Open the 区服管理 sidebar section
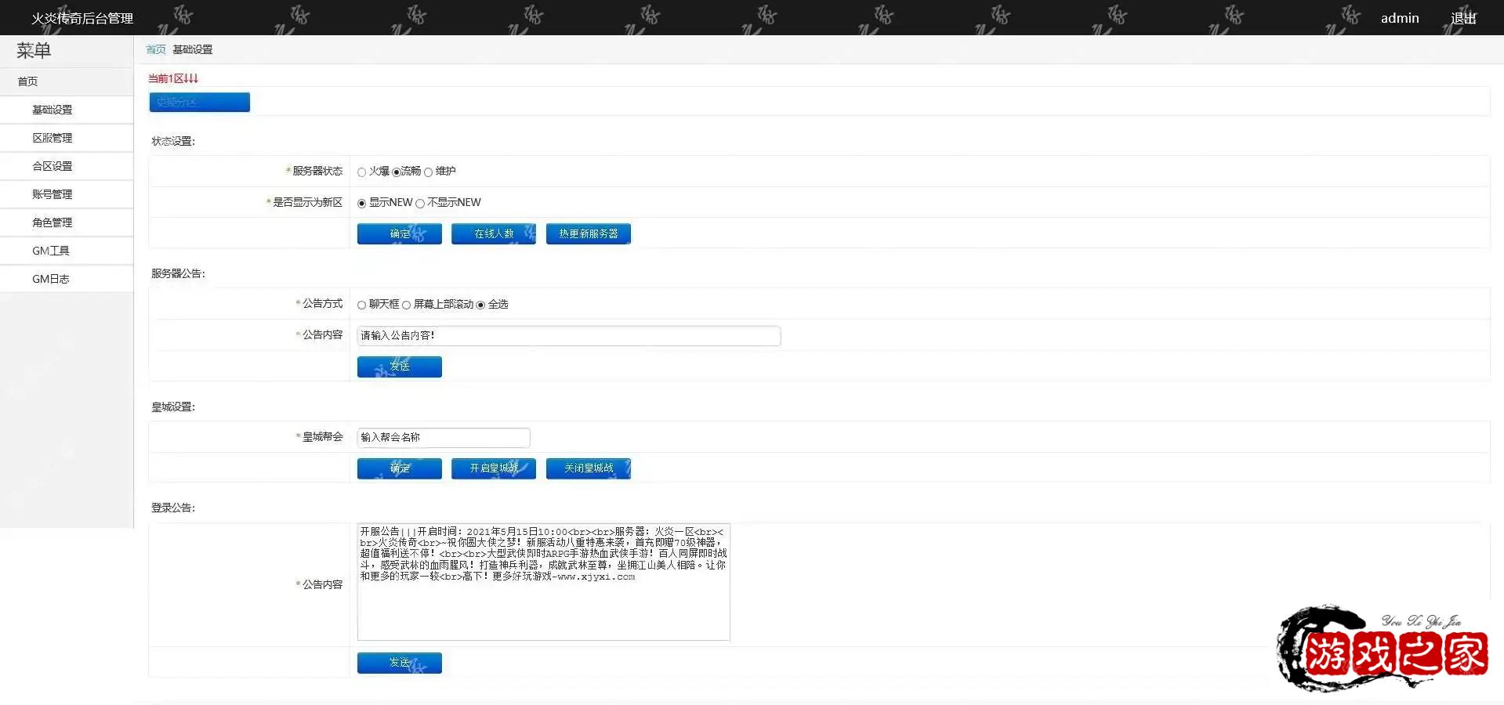Screen dimensions: 1504x705 tap(53, 137)
